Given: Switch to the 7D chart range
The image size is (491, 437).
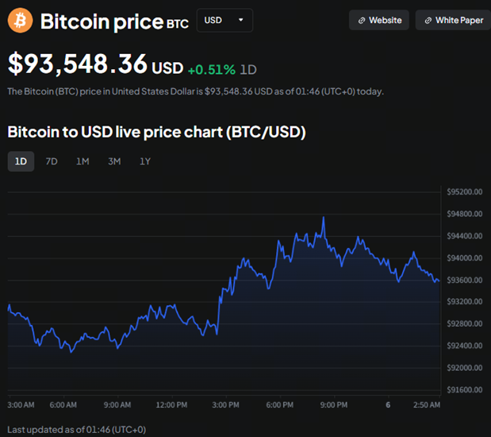Looking at the screenshot, I should pyautogui.click(x=52, y=161).
